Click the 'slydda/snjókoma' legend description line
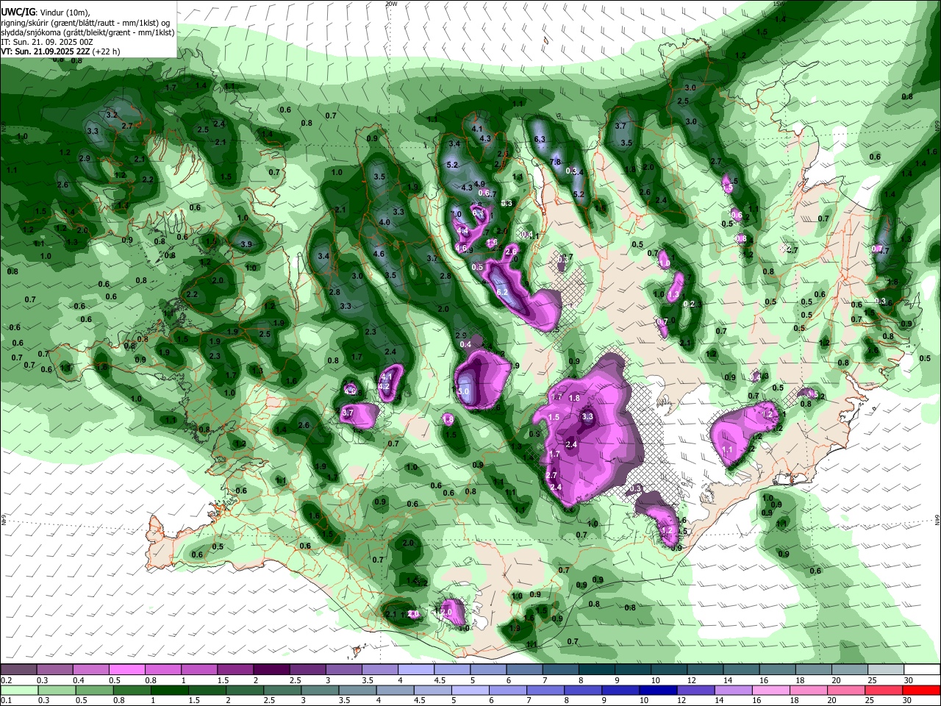The height and width of the screenshot is (706, 941). [87, 32]
